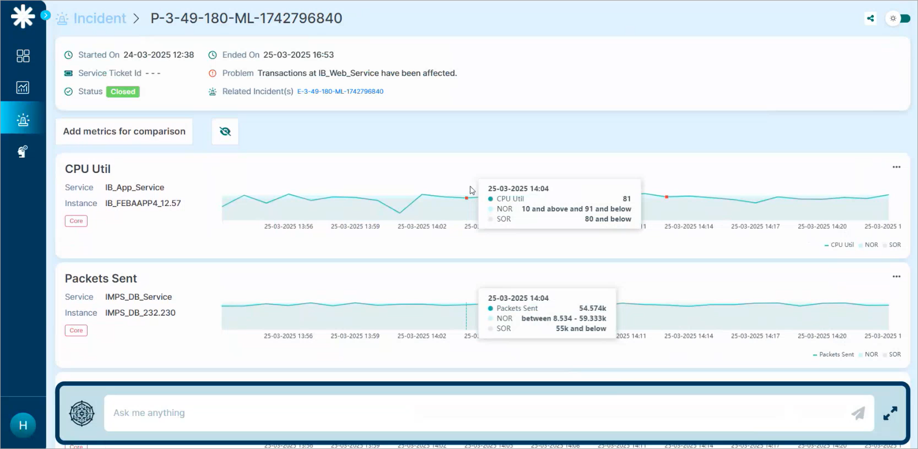Open Packets Sent panel three-dot menu

point(897,277)
